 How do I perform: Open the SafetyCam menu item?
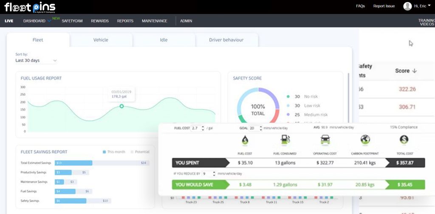pyautogui.click(x=72, y=21)
